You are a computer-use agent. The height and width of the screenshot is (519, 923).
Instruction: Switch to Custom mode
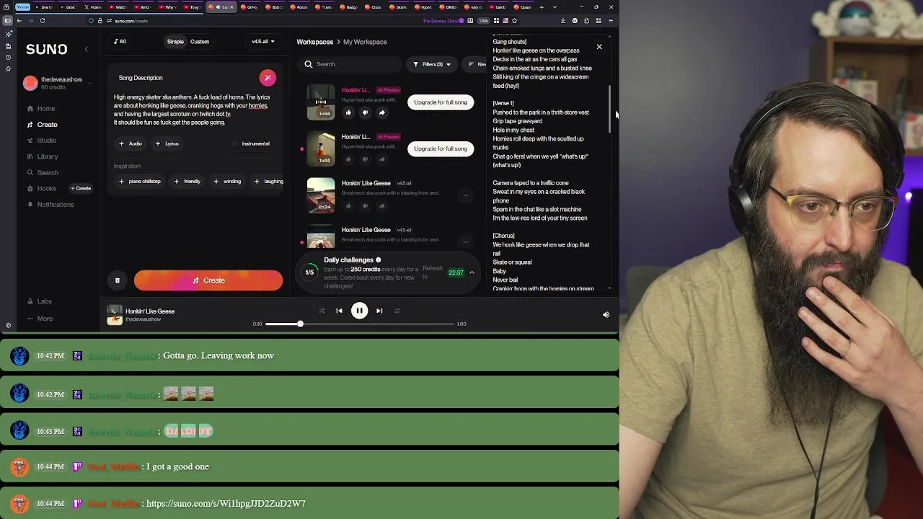(x=200, y=42)
